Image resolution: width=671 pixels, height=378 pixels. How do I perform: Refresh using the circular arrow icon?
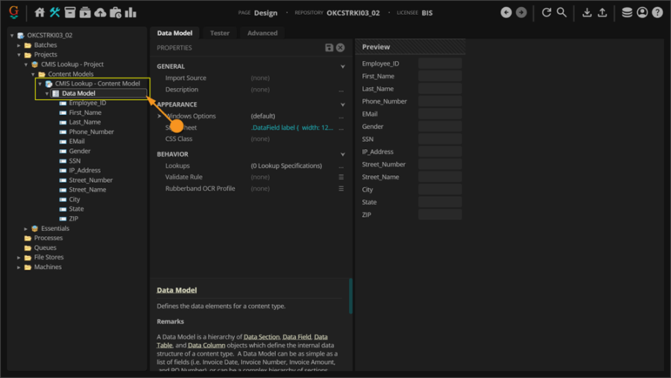pyautogui.click(x=546, y=13)
